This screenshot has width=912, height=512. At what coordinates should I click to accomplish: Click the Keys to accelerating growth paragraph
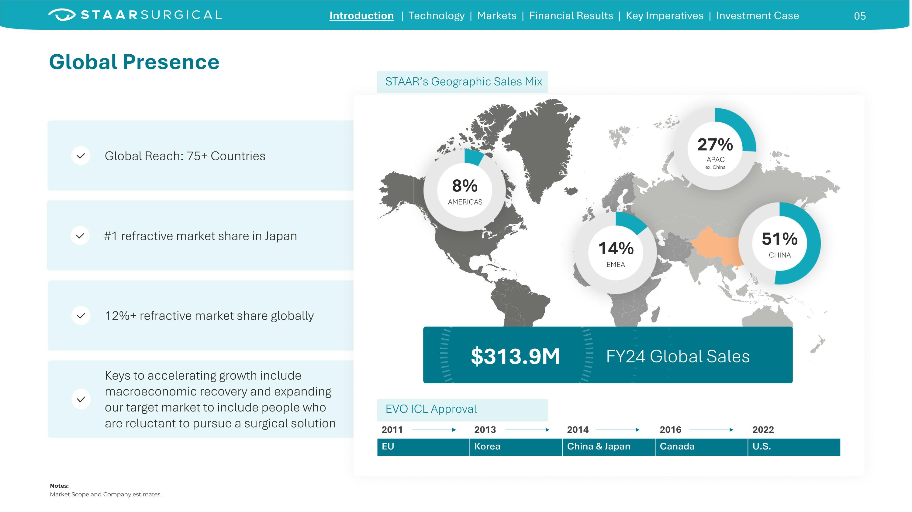click(220, 399)
